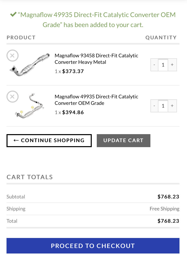The height and width of the screenshot is (259, 187).
Task: Proceed to Checkout
Action: 93,246
